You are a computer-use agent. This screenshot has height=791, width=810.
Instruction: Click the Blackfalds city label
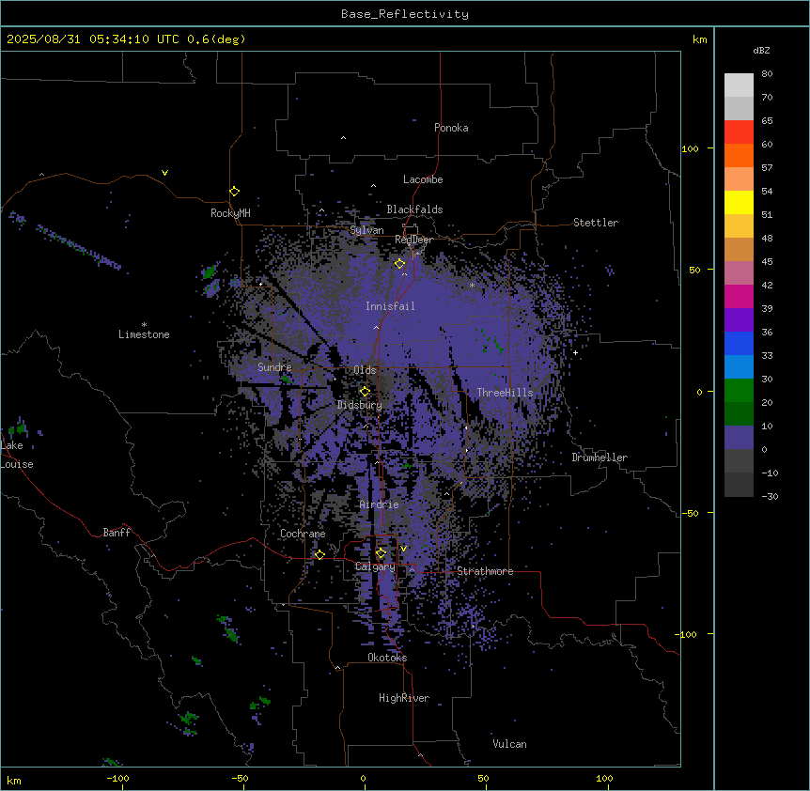tap(414, 209)
